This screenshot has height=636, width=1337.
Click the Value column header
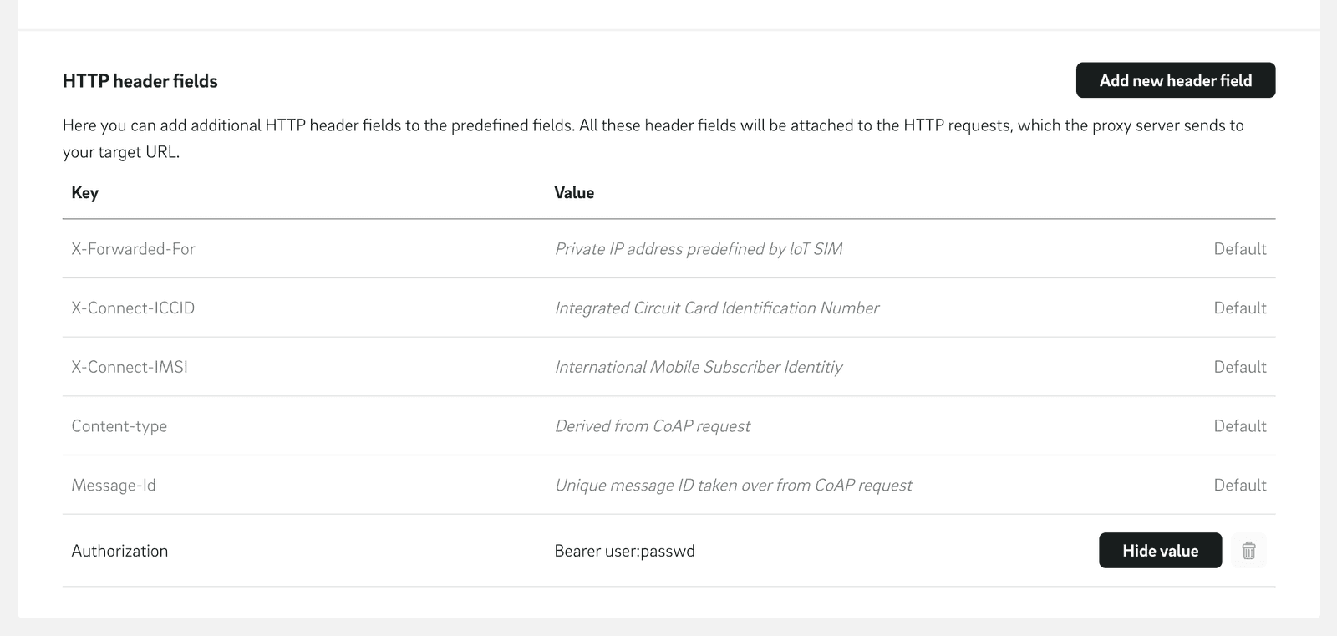[573, 192]
